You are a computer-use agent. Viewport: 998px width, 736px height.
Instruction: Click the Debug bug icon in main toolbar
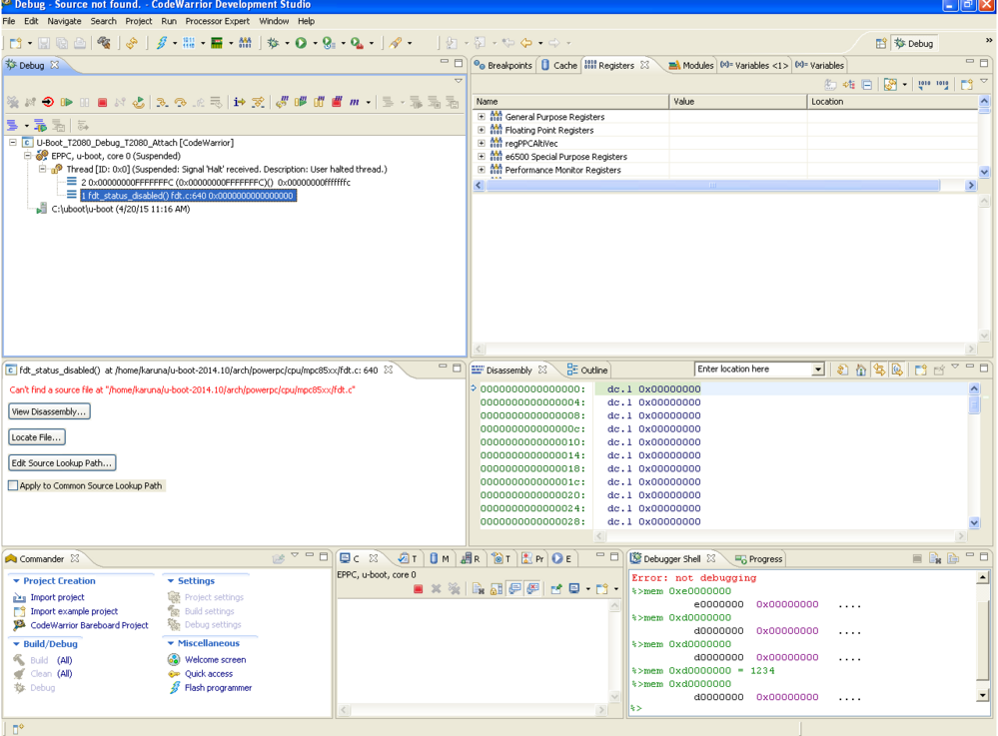click(x=271, y=43)
